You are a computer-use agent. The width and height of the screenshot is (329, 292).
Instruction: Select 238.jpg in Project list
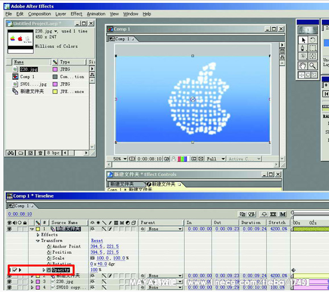[29, 69]
